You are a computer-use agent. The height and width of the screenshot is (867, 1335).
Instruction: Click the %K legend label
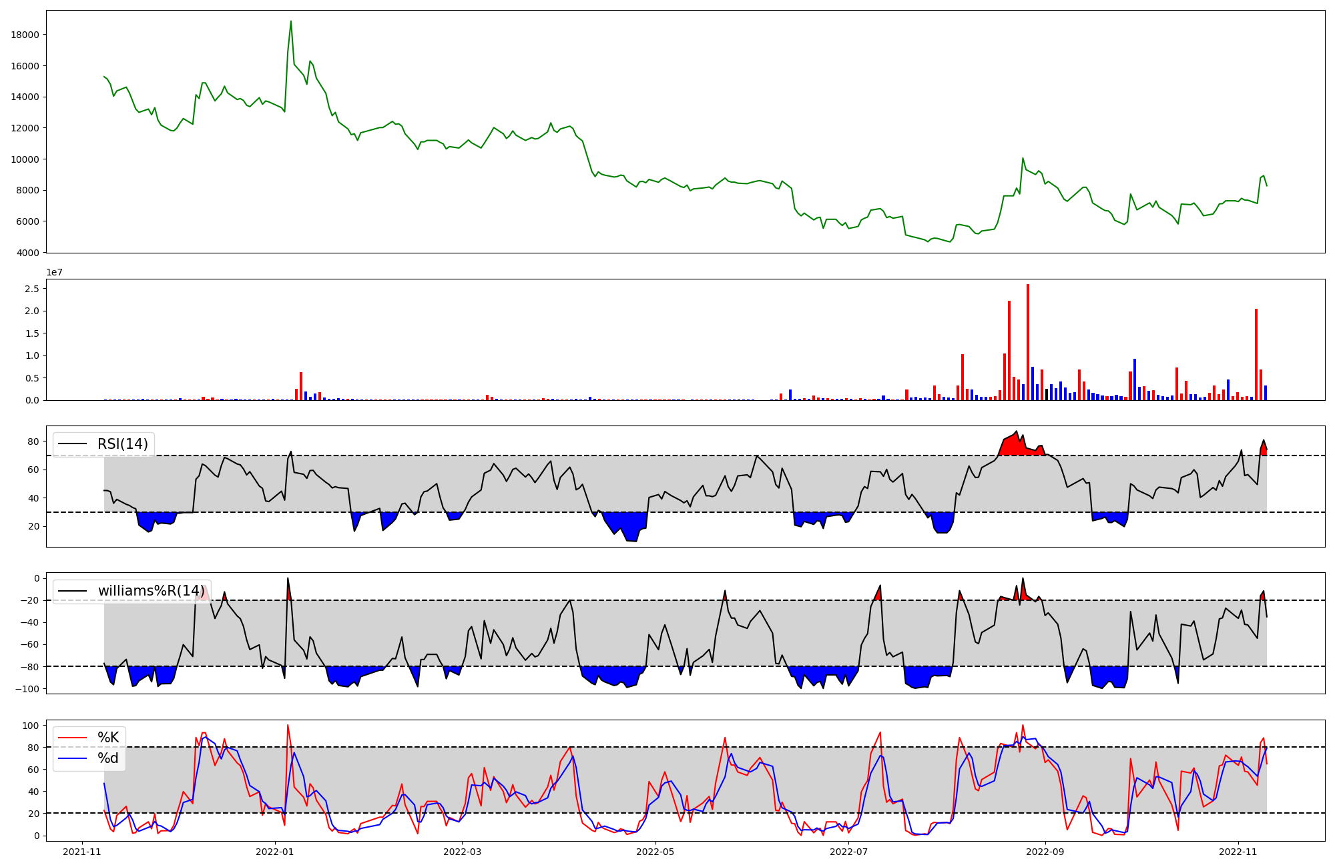point(108,737)
